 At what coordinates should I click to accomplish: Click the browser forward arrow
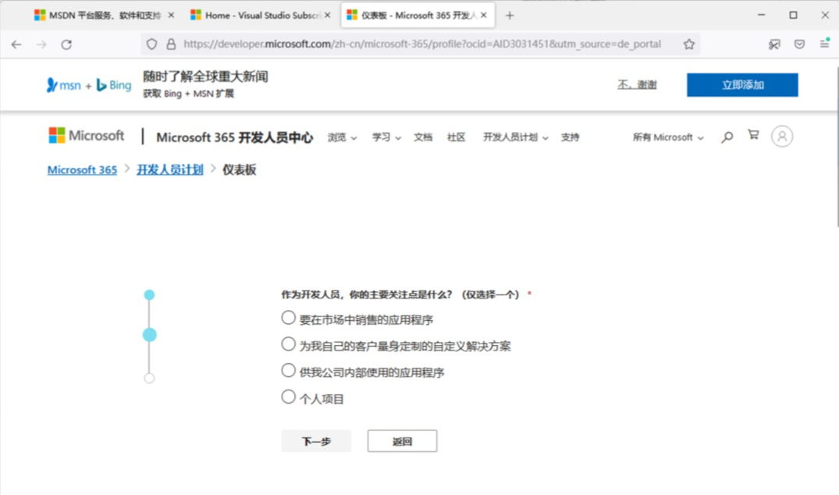(x=41, y=45)
